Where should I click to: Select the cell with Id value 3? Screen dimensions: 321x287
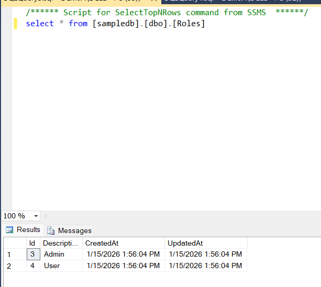[x=33, y=255]
